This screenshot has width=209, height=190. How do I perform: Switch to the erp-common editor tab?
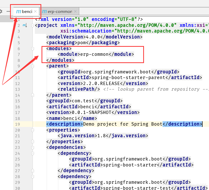(59, 12)
